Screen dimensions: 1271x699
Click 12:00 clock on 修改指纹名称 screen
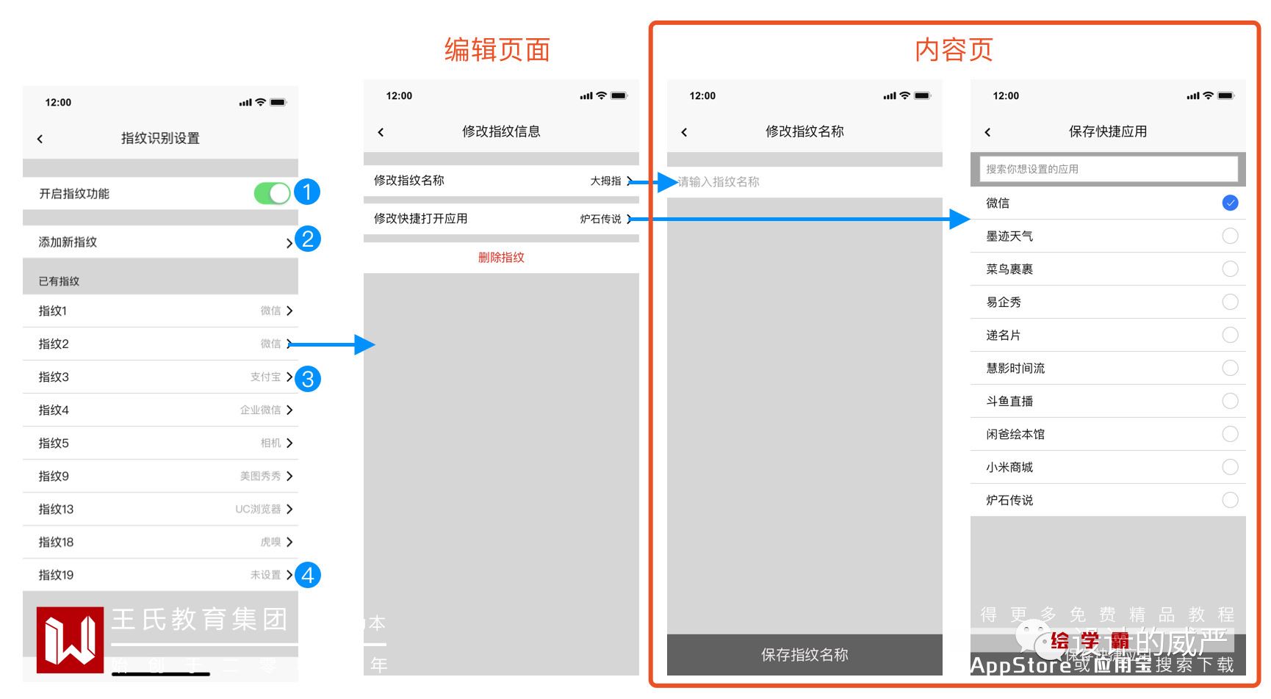pos(702,95)
